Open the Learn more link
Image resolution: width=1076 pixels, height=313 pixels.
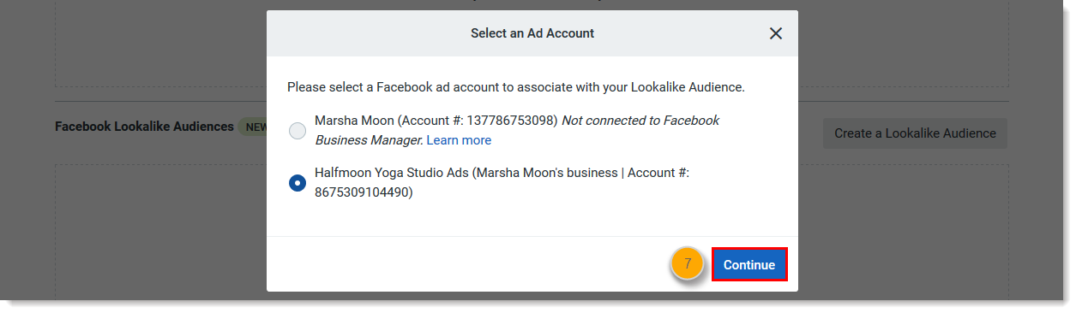coord(459,140)
